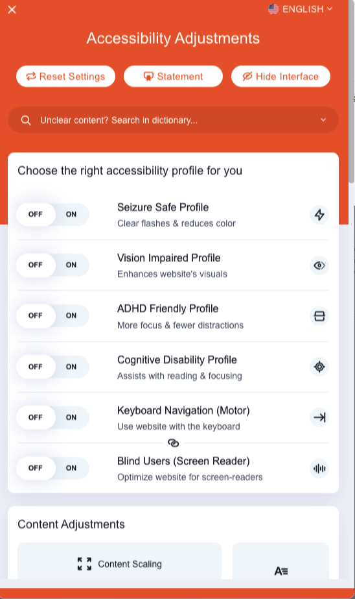Click Hide Interface button
This screenshot has width=355, height=599.
(281, 77)
